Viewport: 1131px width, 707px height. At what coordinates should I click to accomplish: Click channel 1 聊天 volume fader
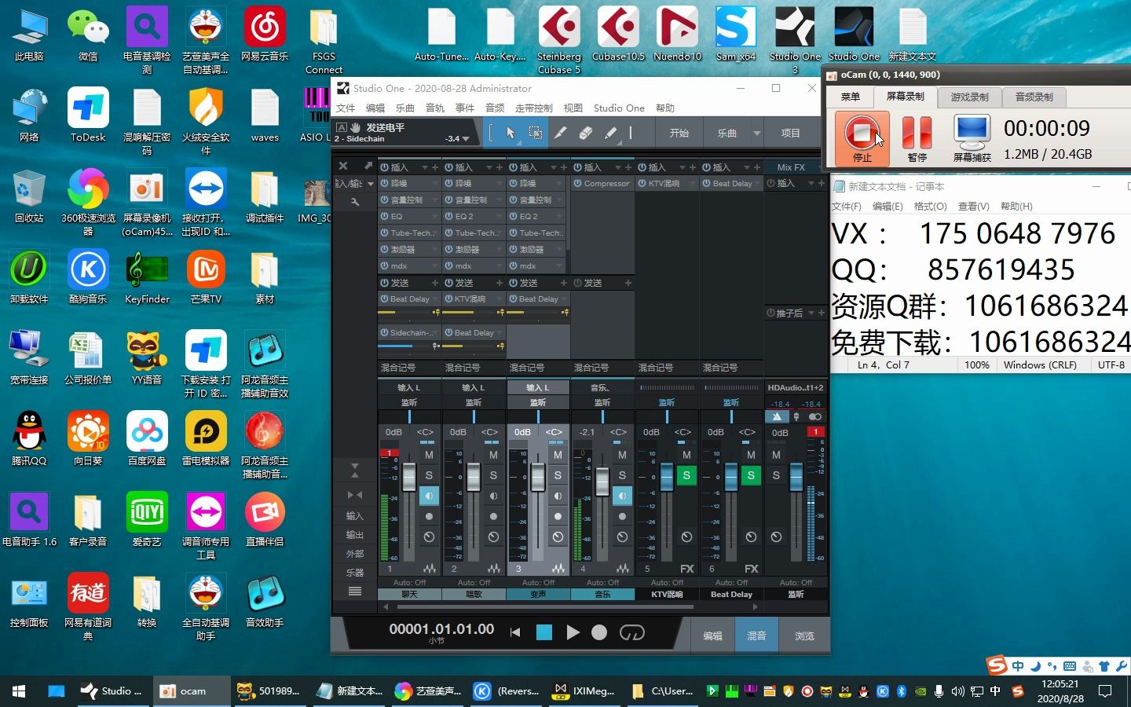(409, 477)
